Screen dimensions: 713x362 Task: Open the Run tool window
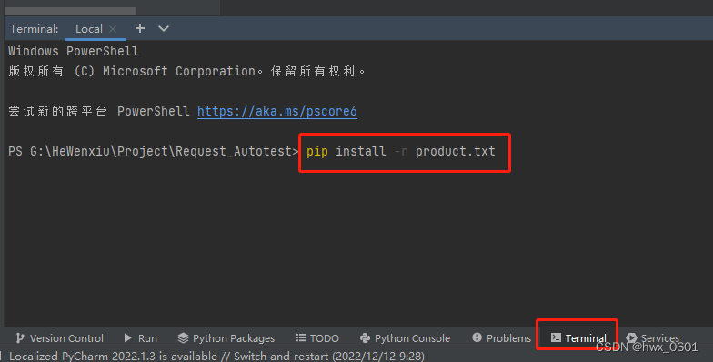tap(140, 338)
